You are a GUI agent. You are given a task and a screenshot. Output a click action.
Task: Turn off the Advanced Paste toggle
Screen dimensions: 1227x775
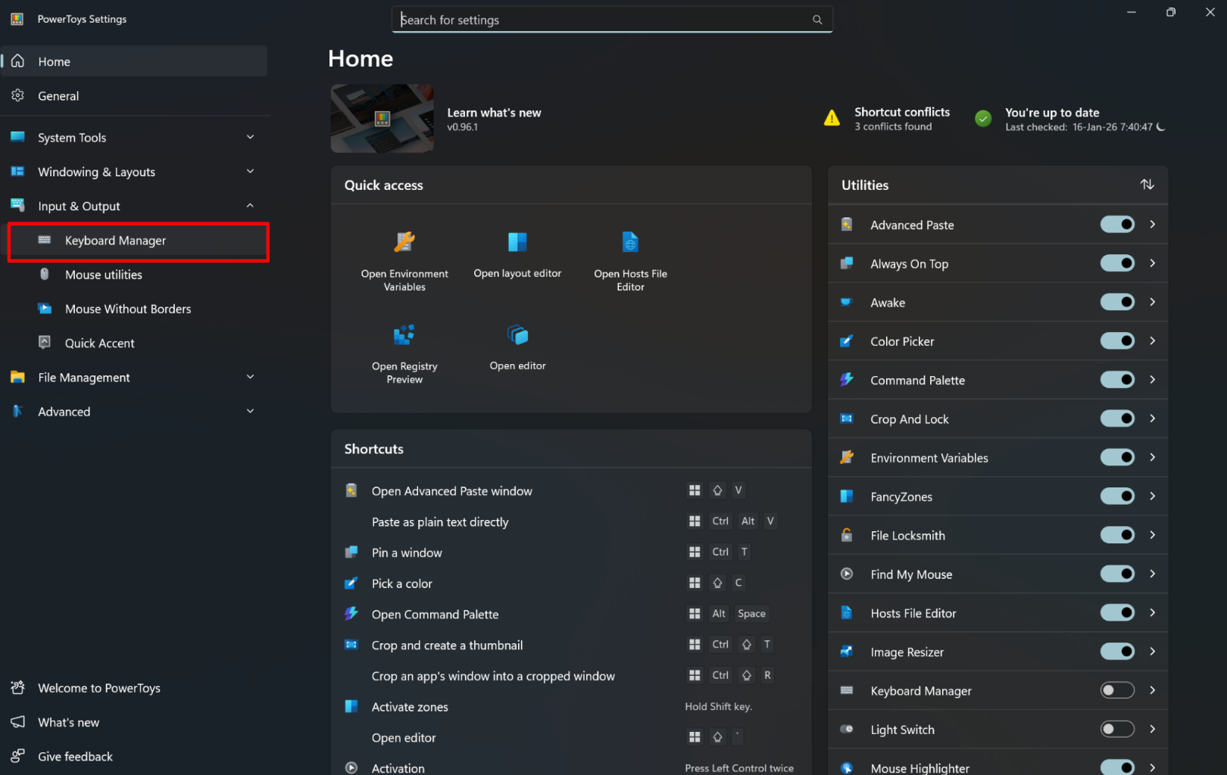pyautogui.click(x=1116, y=225)
